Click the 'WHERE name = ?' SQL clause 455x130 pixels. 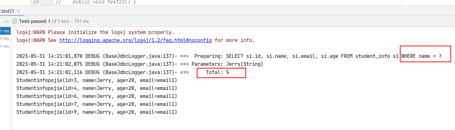[421, 56]
